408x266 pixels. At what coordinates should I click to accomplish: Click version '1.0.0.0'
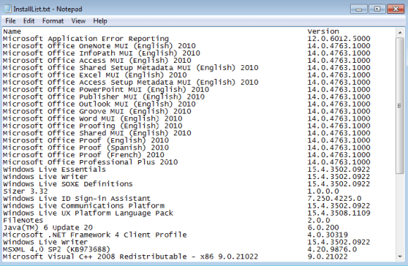(323, 191)
